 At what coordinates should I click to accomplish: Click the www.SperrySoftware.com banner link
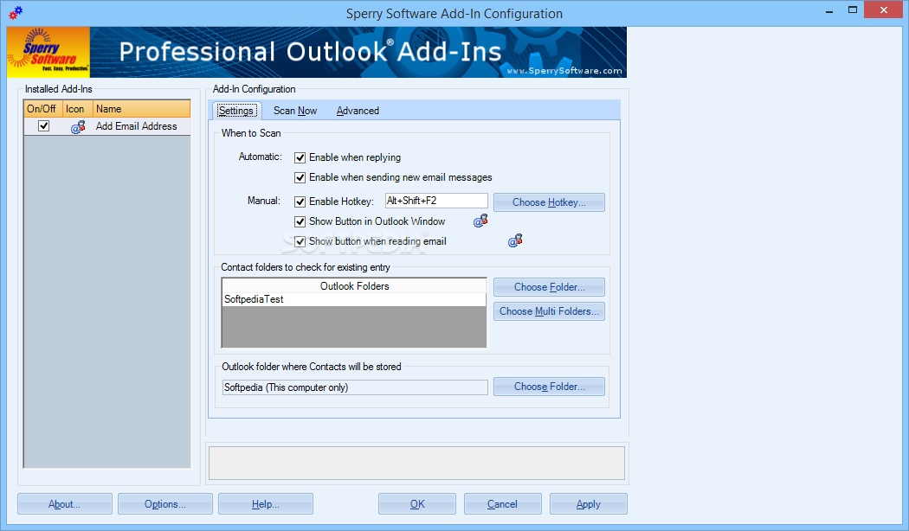(564, 71)
